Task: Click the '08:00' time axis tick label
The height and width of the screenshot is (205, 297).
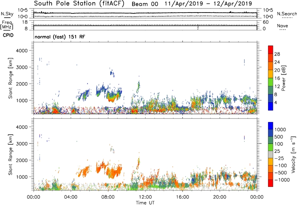Action: click(x=108, y=197)
